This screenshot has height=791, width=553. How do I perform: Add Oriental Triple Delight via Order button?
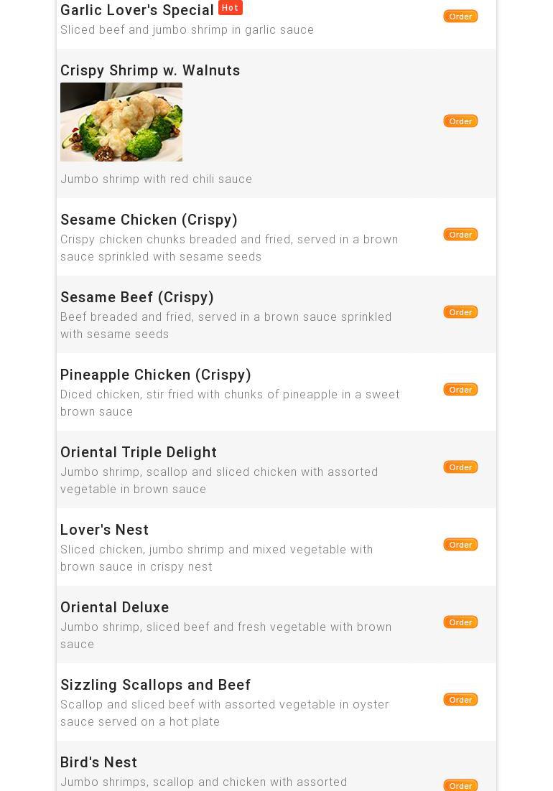pyautogui.click(x=460, y=467)
